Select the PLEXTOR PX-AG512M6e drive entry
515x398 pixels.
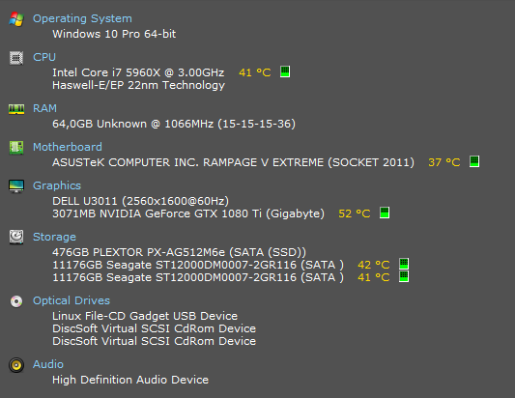[179, 252]
